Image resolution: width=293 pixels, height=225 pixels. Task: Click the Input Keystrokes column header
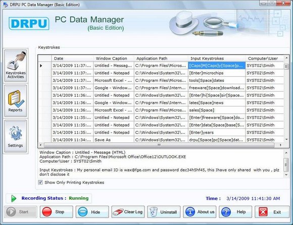coord(217,59)
